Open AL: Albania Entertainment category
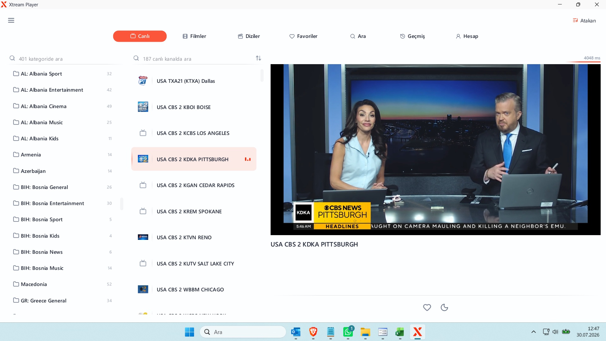Image resolution: width=606 pixels, height=341 pixels. tap(63, 90)
